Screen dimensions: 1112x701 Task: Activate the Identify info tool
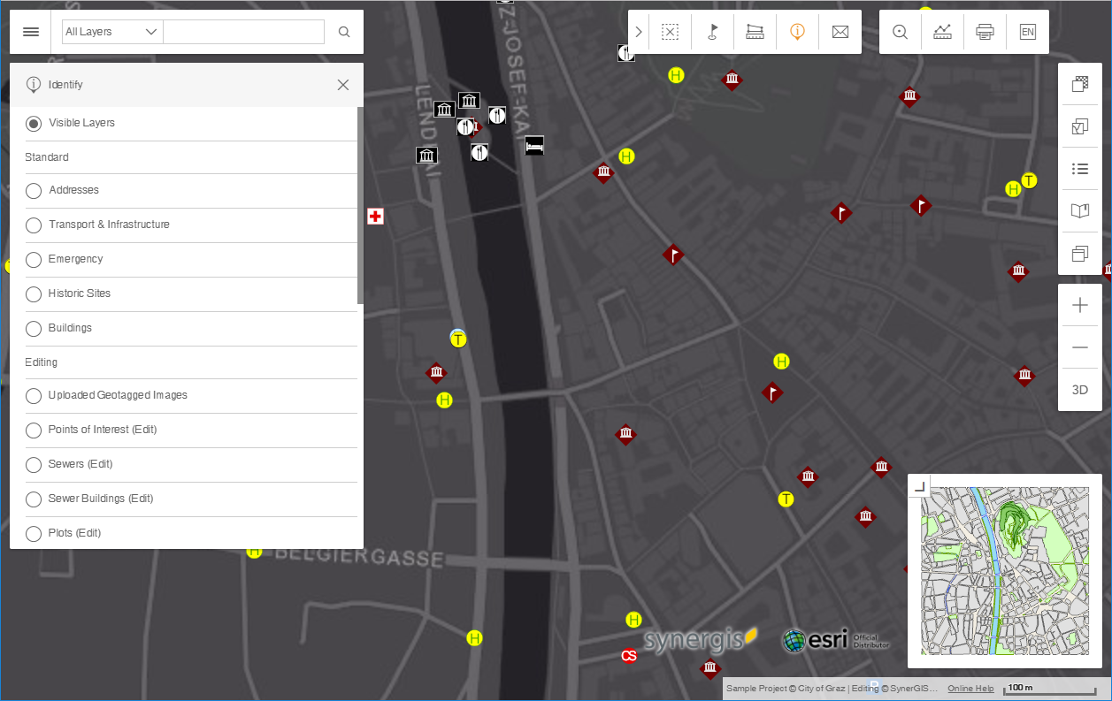pos(797,31)
